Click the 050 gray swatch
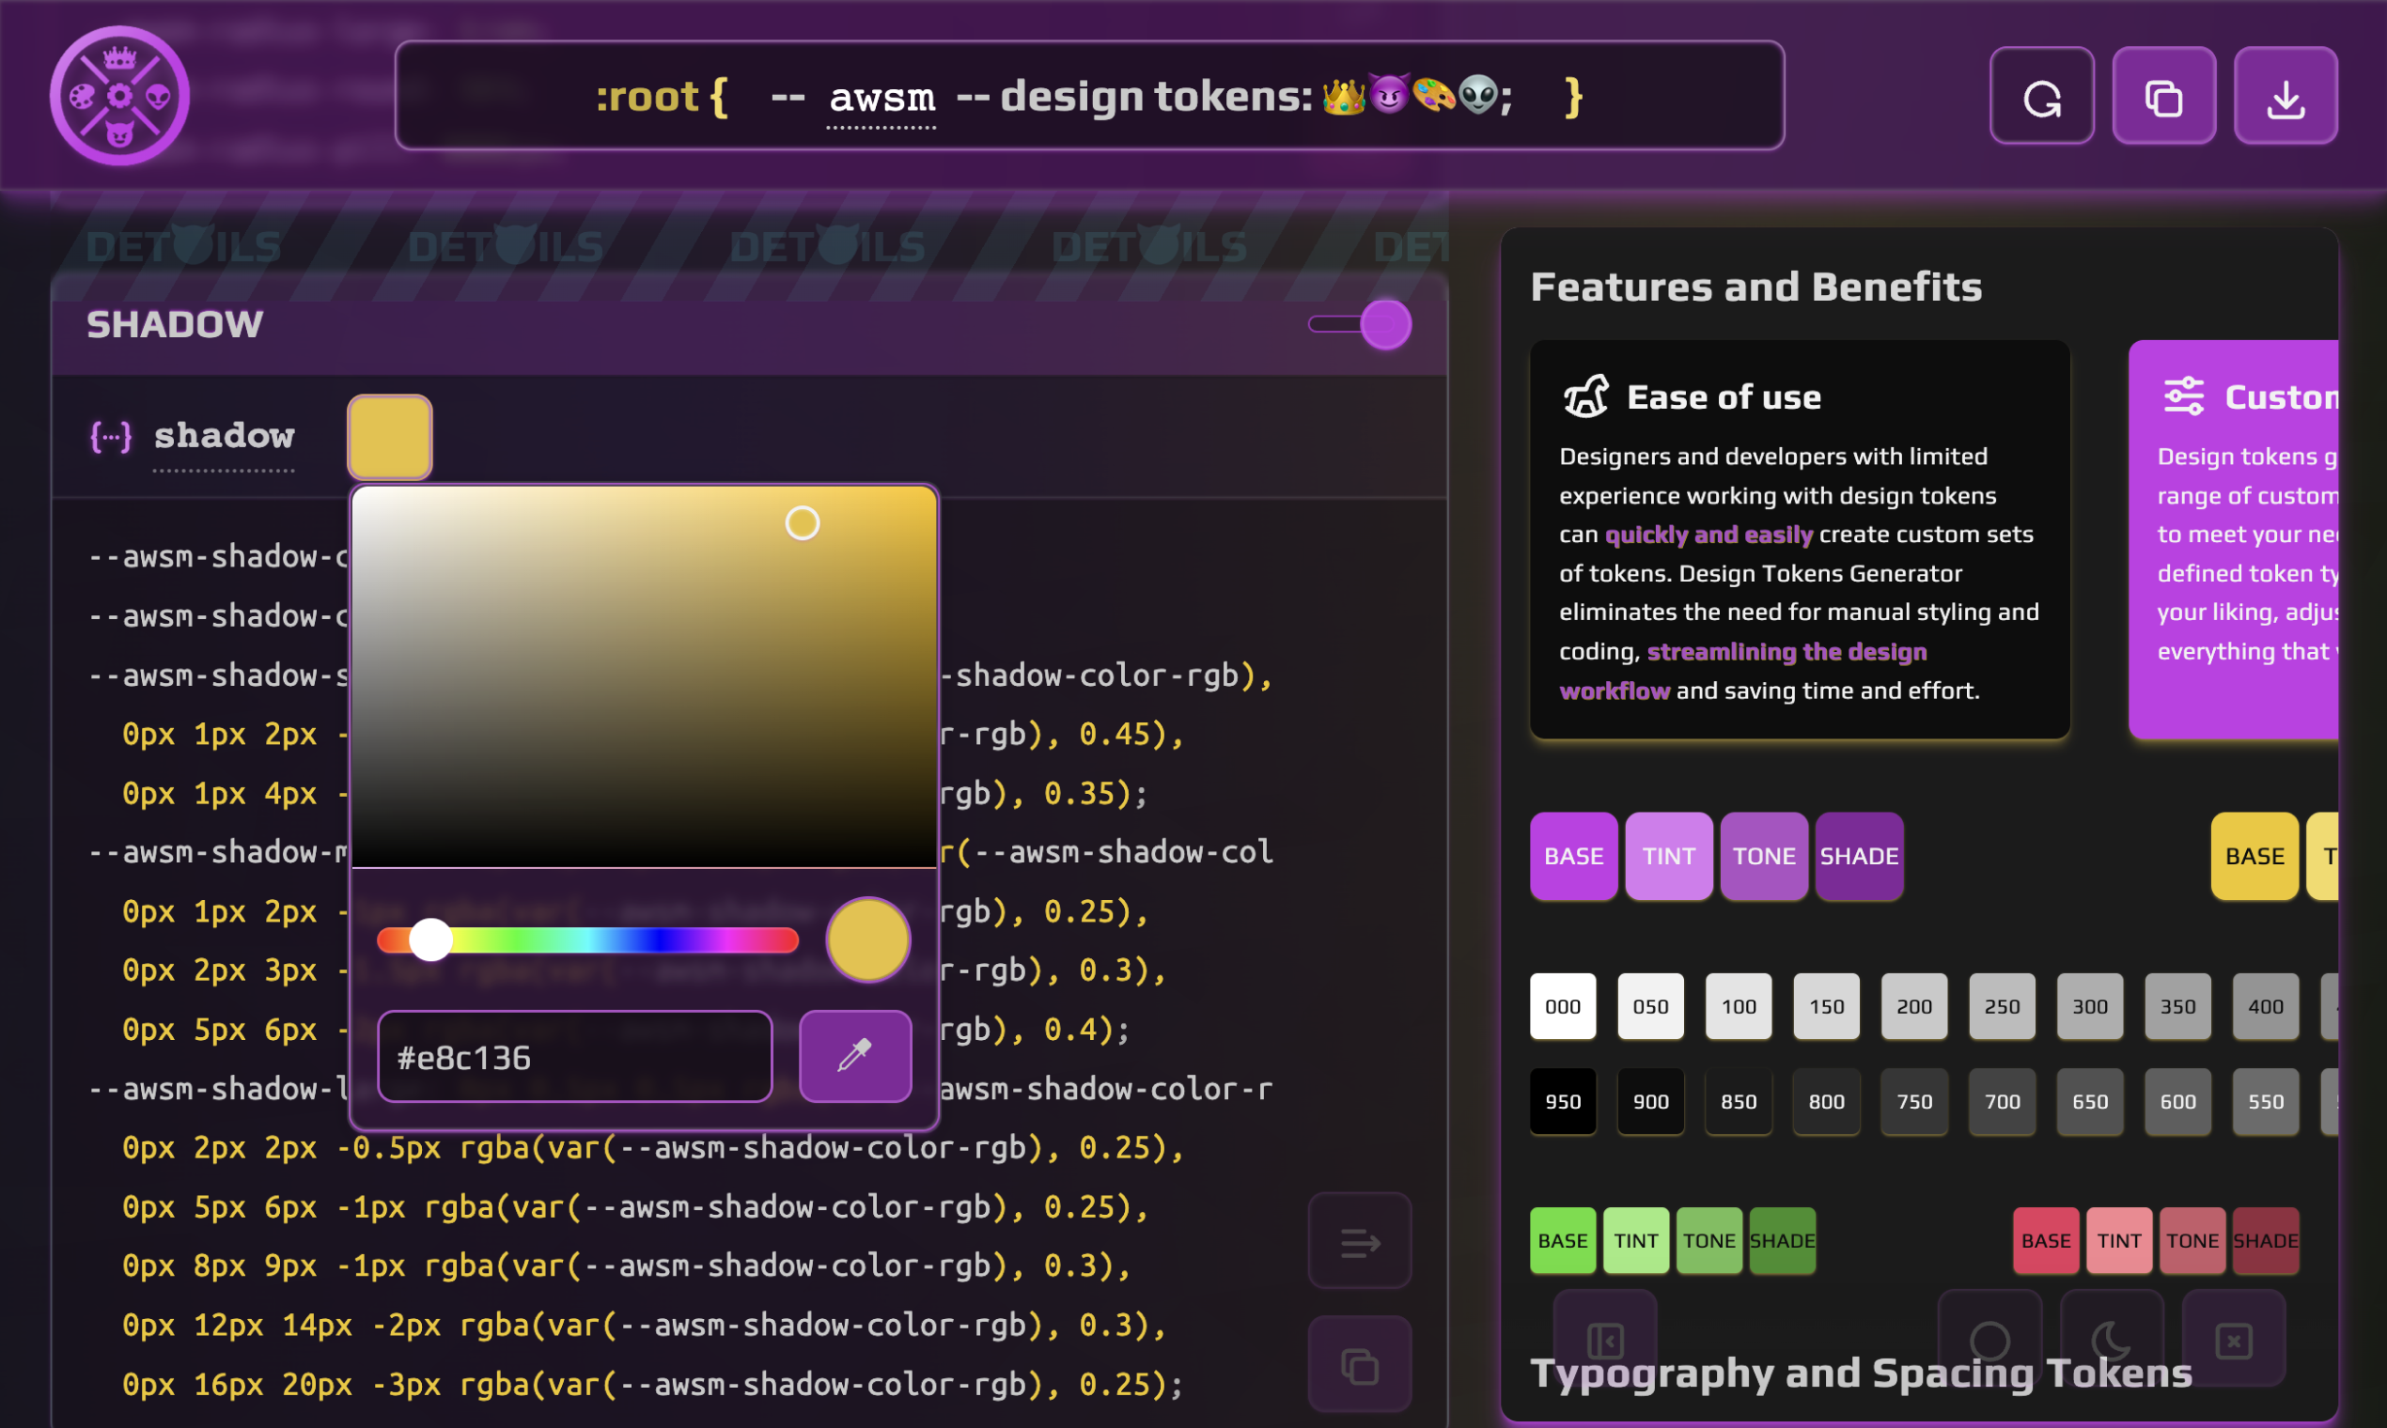Screen dimensions: 2387x1428 pyautogui.click(x=1649, y=1005)
